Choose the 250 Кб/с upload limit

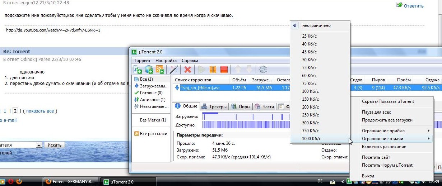320,115
